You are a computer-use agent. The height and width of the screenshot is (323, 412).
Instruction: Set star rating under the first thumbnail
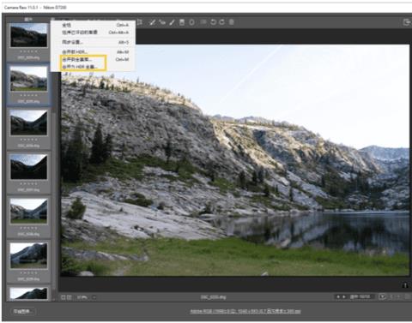tap(28, 51)
